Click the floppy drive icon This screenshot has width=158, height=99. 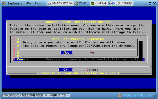[76, 3]
